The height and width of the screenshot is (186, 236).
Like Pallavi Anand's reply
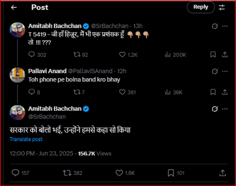point(122,92)
